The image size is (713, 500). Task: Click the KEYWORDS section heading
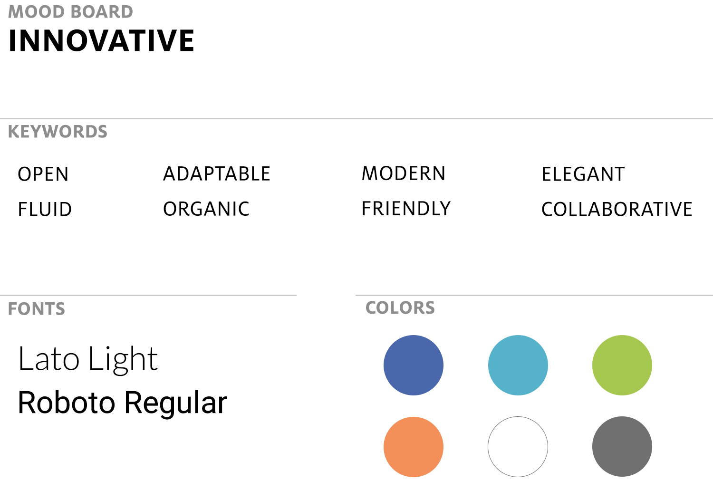click(x=58, y=132)
